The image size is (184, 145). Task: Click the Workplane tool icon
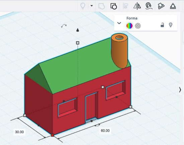[161, 6]
